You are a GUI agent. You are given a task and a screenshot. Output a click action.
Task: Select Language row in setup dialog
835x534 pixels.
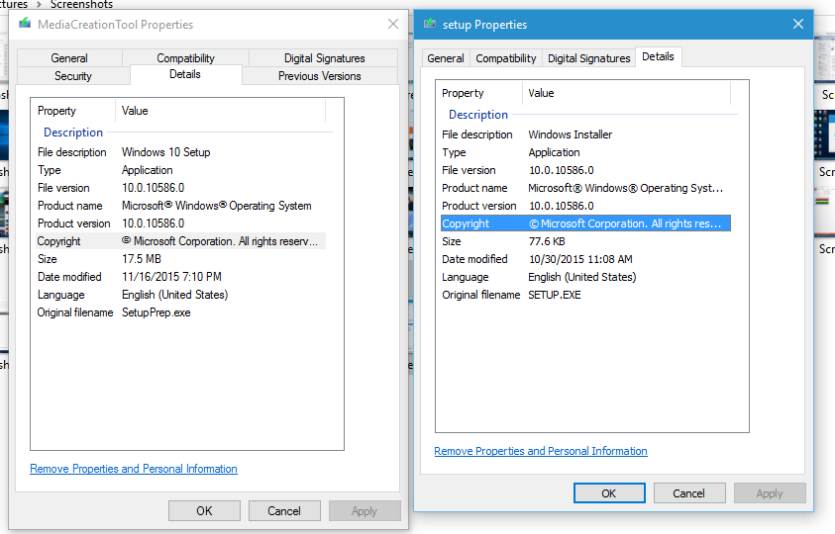(x=585, y=277)
